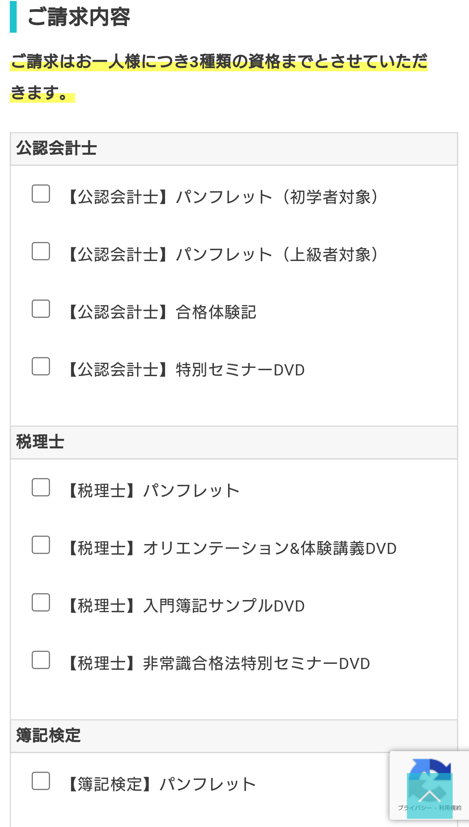This screenshot has height=827, width=469.
Task: Click the 公認会計士 section header
Action: [x=234, y=149]
